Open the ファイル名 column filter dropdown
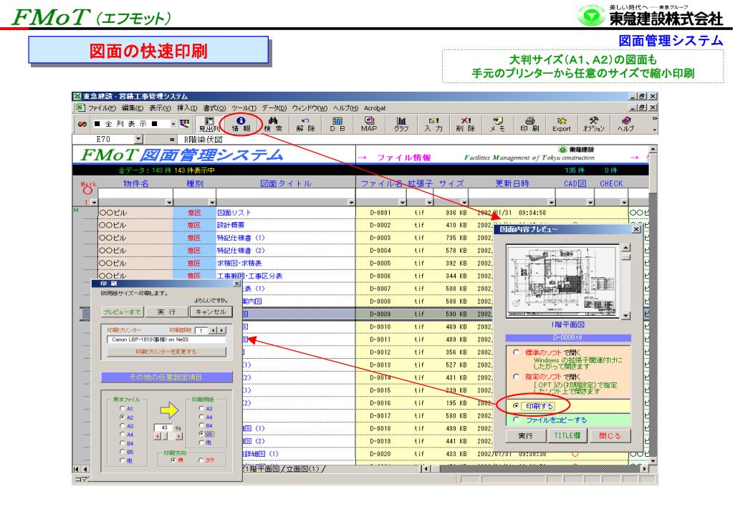This screenshot has height=507, width=733. 402,203
